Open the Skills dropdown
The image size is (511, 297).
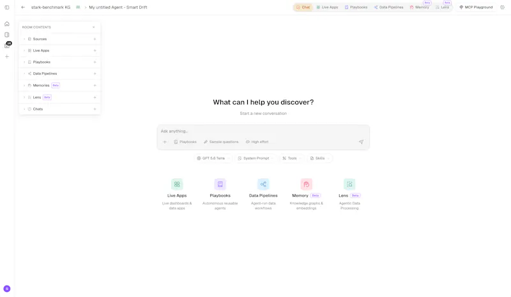319,158
